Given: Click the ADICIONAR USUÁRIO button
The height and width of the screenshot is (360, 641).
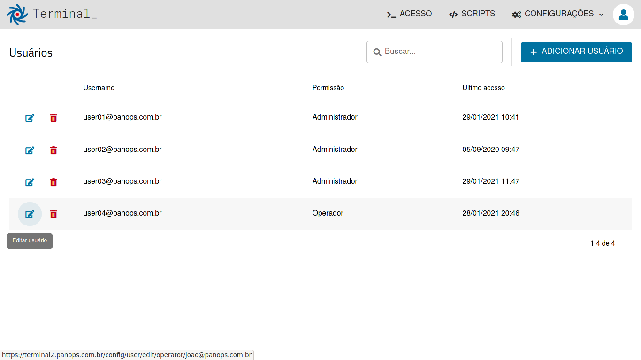Looking at the screenshot, I should 576,52.
